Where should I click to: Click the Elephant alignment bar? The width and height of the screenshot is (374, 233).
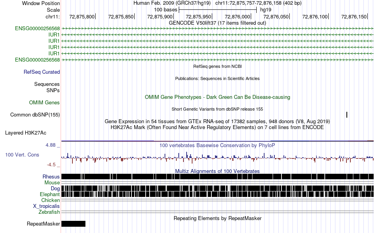click(217, 194)
